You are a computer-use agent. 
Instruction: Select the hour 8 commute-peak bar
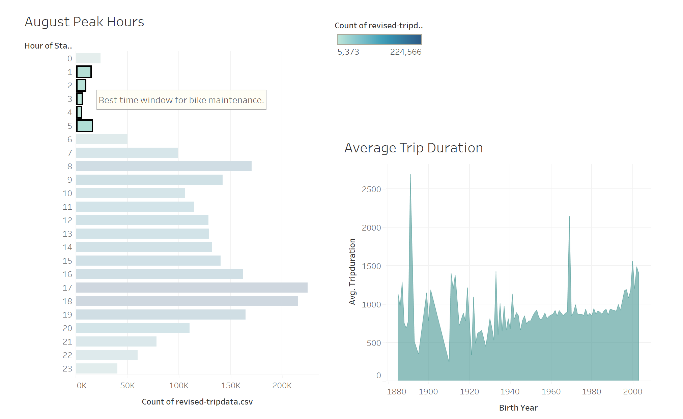[162, 166]
